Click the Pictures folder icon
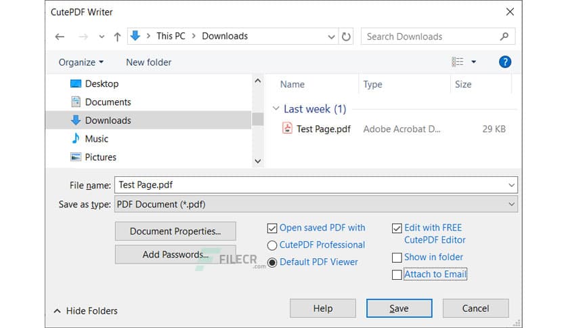 pos(76,157)
